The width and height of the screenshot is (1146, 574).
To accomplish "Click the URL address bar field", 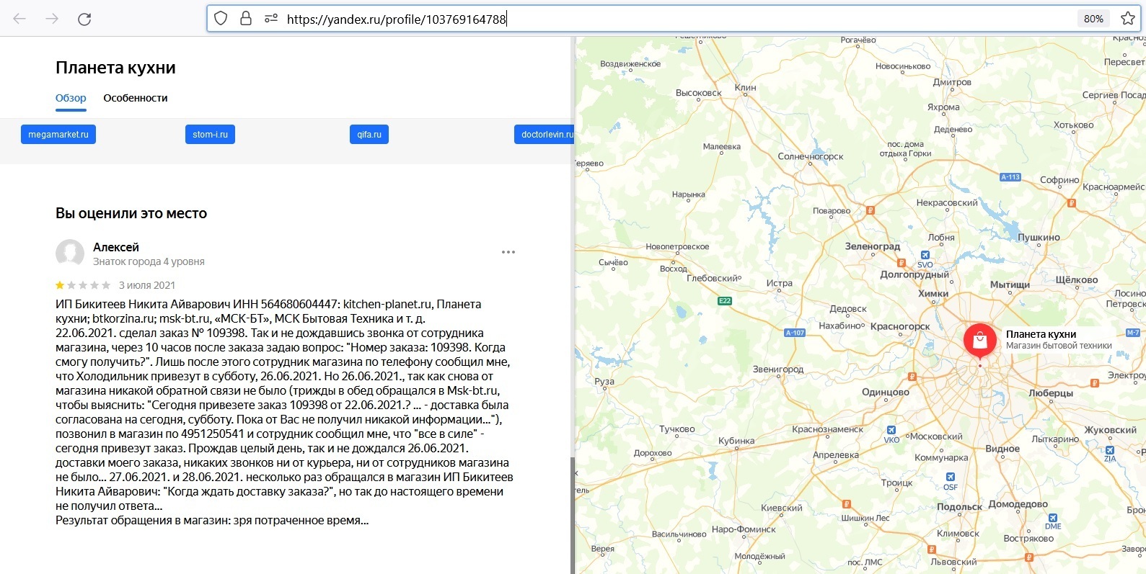I will pyautogui.click(x=649, y=19).
